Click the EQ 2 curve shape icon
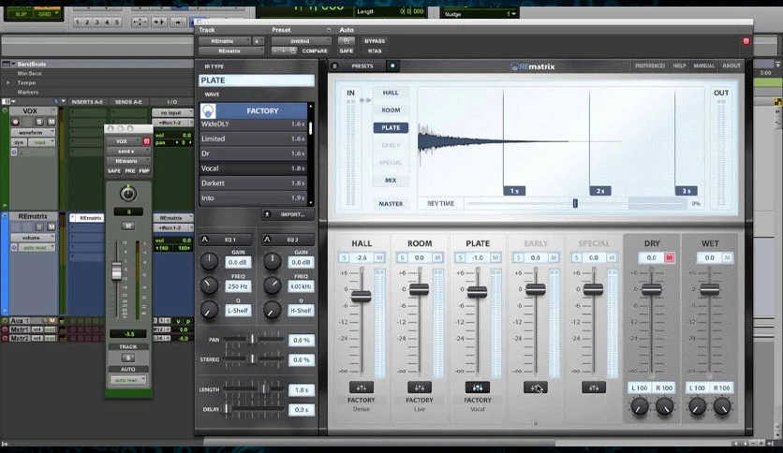Image resolution: width=783 pixels, height=453 pixels. coord(267,240)
